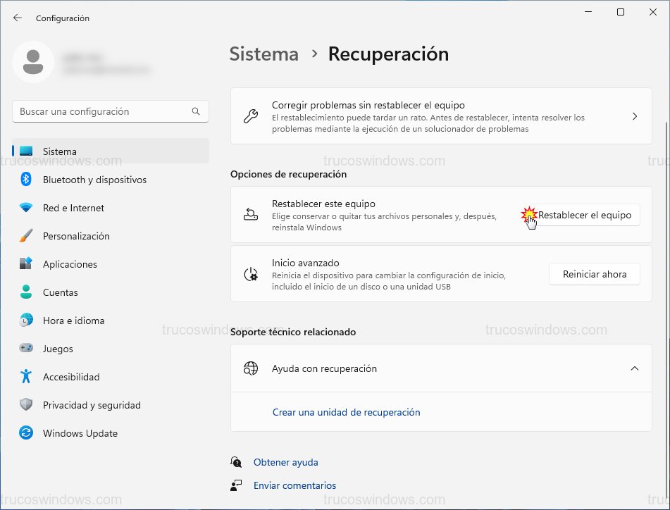Select the Red e Internet globe icon
Screen dimensions: 670x510
(27, 208)
